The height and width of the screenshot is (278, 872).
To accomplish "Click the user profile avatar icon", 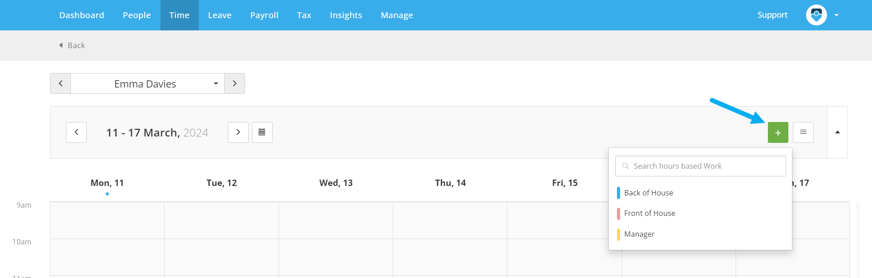I will (x=817, y=15).
